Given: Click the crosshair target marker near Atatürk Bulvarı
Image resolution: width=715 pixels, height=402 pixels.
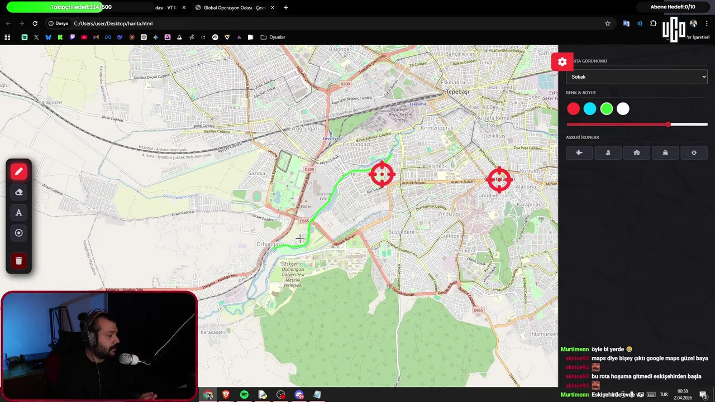Looking at the screenshot, I should point(382,174).
